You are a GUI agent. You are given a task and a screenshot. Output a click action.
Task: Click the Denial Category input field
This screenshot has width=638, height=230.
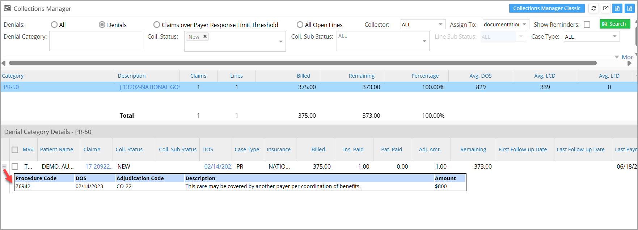96,41
